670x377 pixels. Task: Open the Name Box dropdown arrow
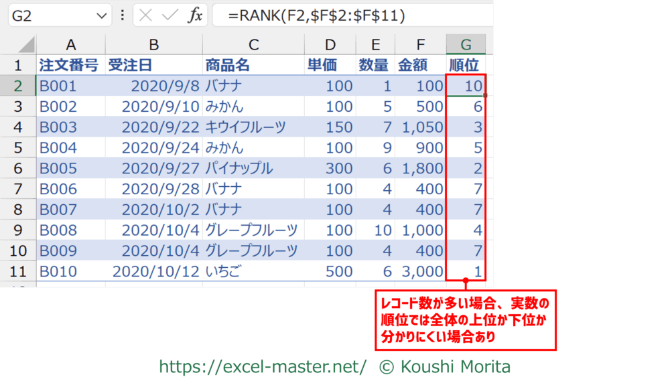pyautogui.click(x=102, y=16)
